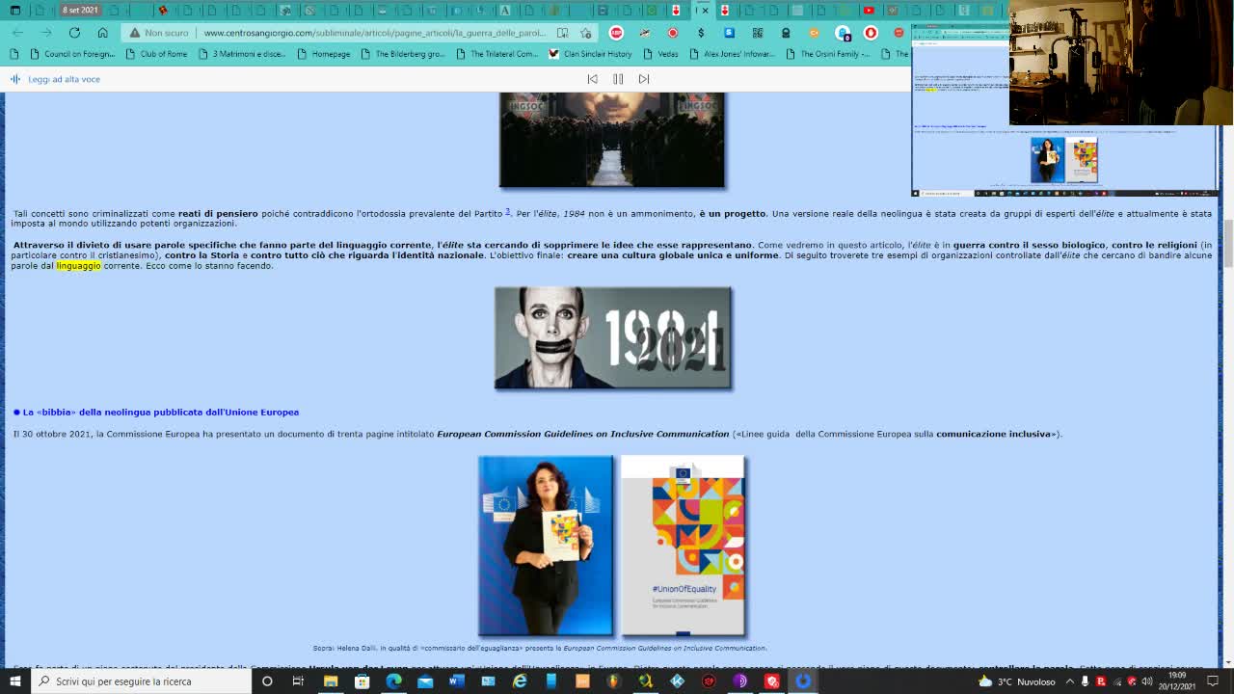
Task: Click the selected active browser tab
Action: (x=704, y=11)
